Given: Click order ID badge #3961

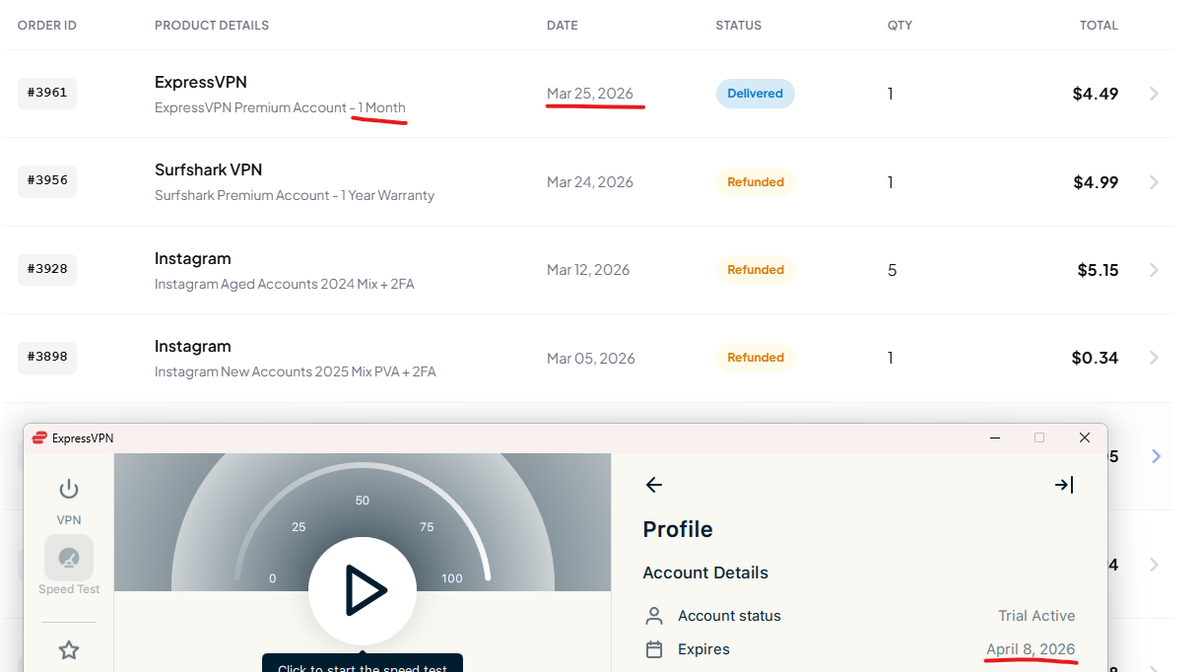Looking at the screenshot, I should [x=47, y=93].
